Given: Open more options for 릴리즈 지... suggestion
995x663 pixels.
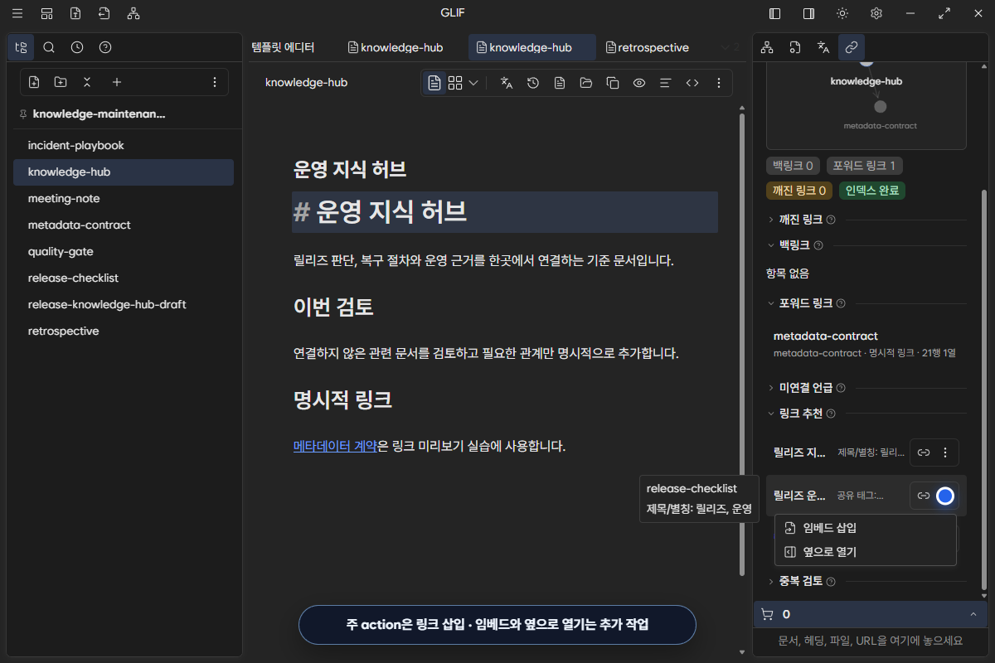Looking at the screenshot, I should tap(946, 452).
